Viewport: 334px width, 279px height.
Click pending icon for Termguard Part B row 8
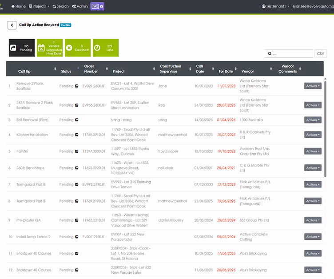point(77,201)
